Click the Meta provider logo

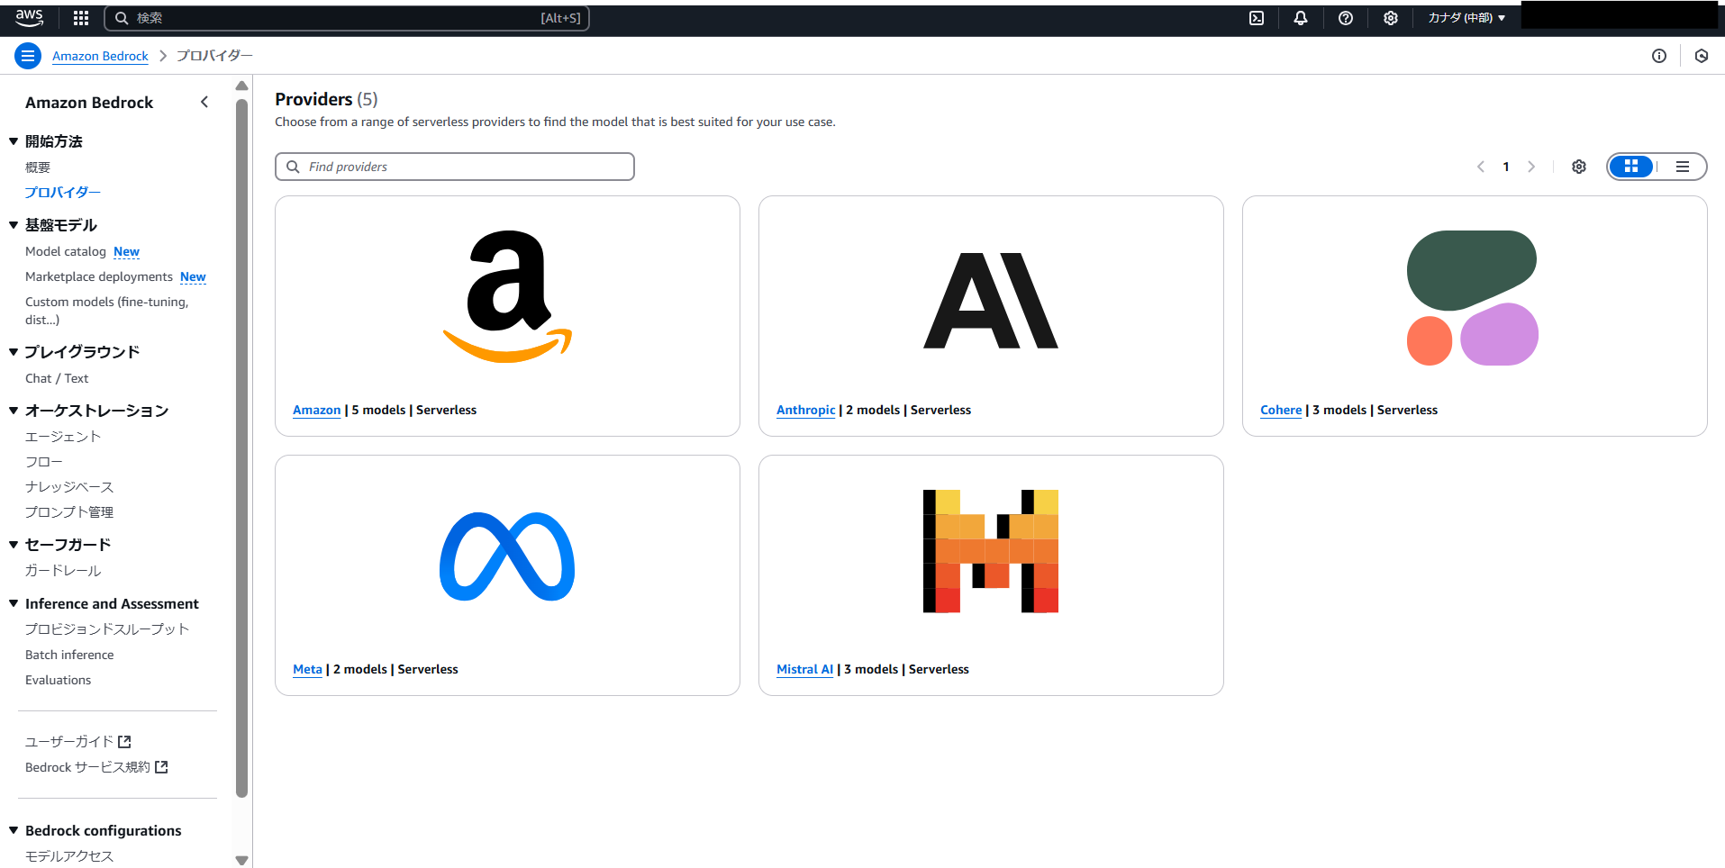click(x=507, y=556)
